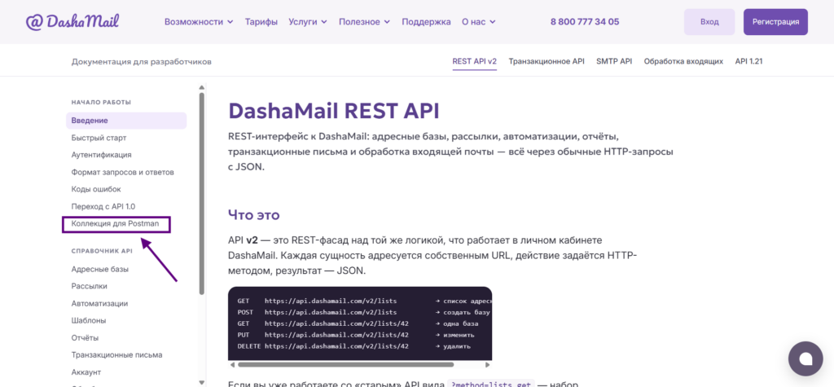Open Аутентификация in sidebar
The width and height of the screenshot is (834, 387).
(102, 155)
